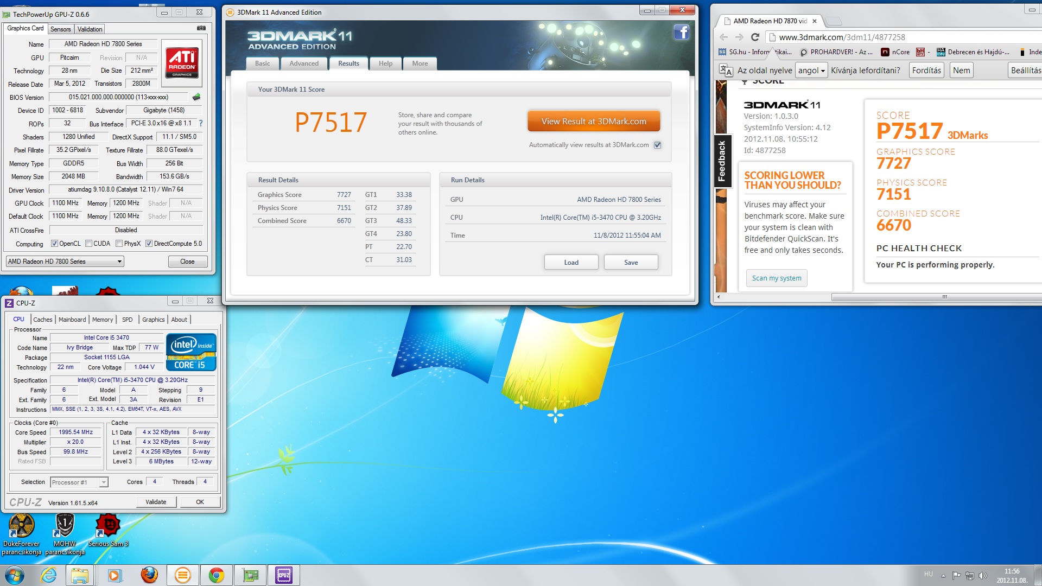The height and width of the screenshot is (586, 1042).
Task: Toggle the PhysX checkbox in GPU-Z
Action: 119,244
